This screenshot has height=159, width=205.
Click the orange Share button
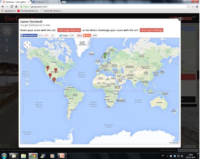point(87,35)
